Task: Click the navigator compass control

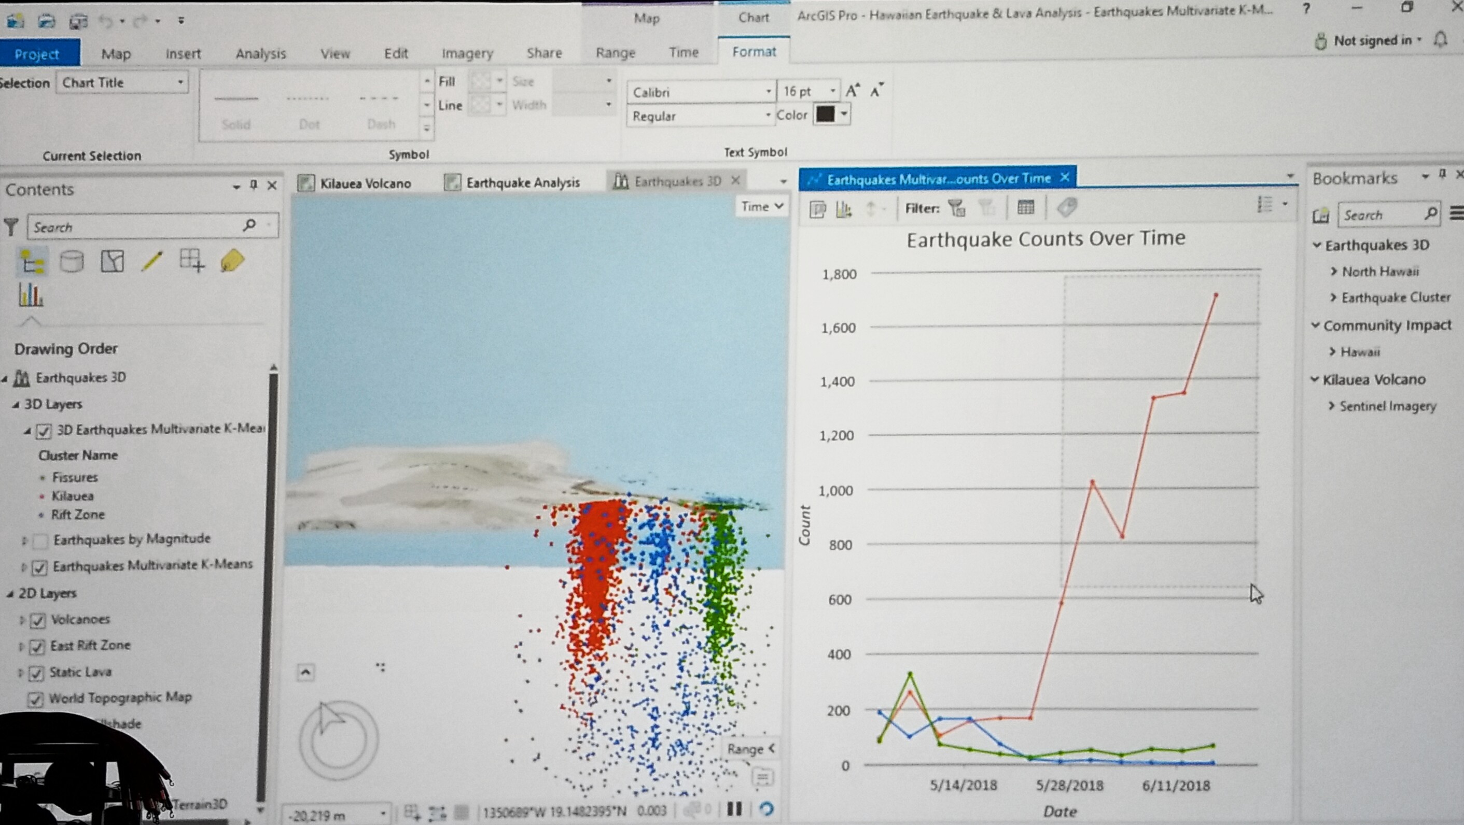Action: (339, 740)
